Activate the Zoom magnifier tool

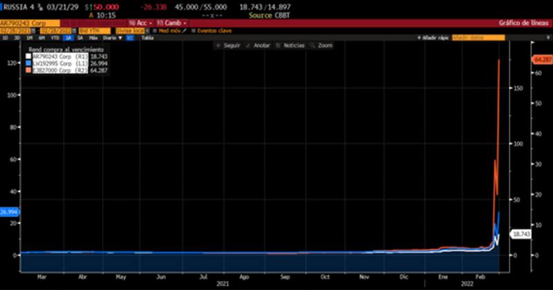point(313,45)
